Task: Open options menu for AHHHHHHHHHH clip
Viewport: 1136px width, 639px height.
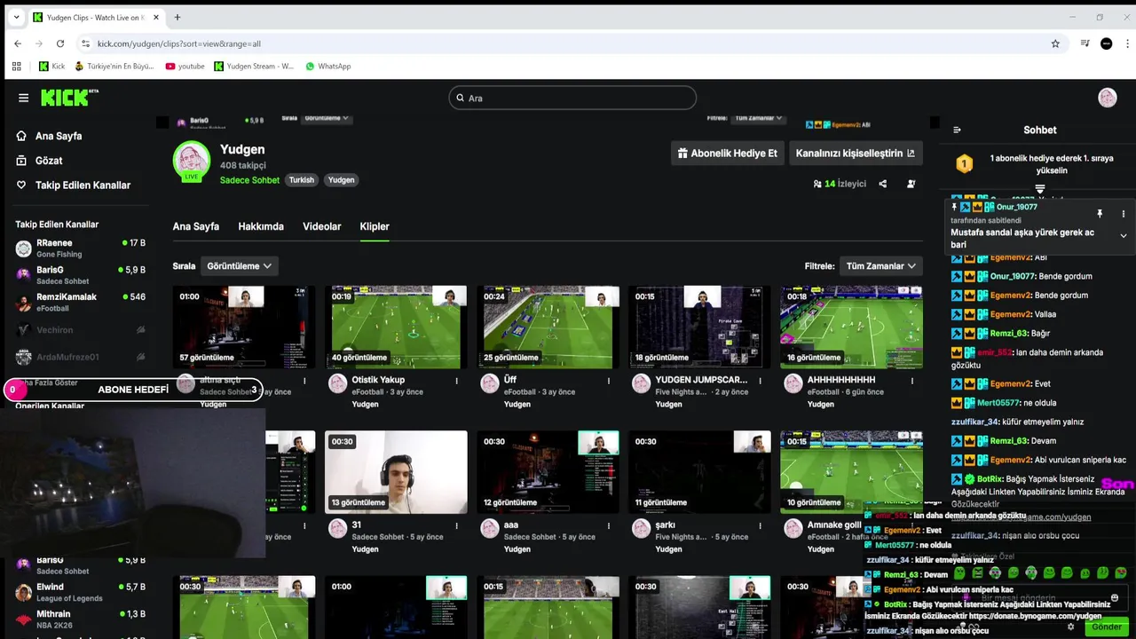Action: [912, 381]
